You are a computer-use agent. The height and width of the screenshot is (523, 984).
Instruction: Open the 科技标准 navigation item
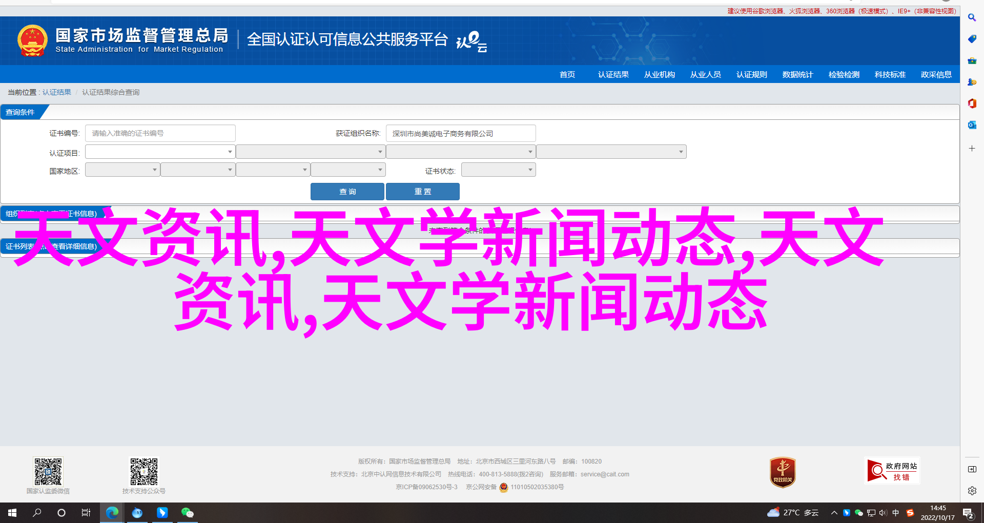click(x=890, y=75)
